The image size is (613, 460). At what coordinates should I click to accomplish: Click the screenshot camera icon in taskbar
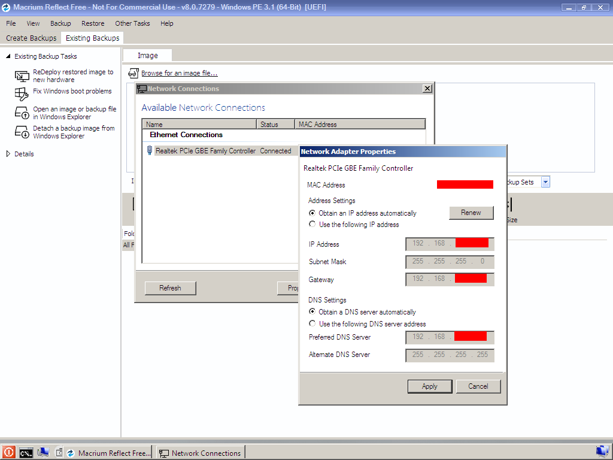[x=59, y=453]
